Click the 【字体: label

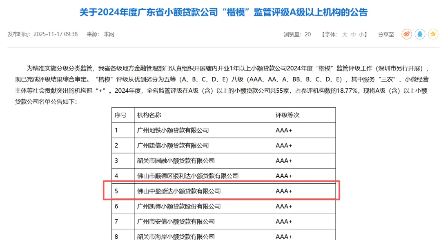[330, 35]
